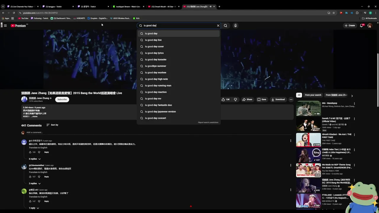Open Jane Zhang channel avatar
Viewport: 379px width, 213px height.
pyautogui.click(x=24, y=99)
